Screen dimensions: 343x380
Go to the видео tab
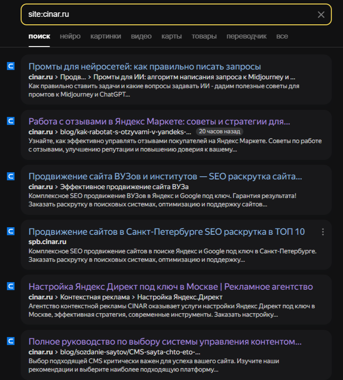pos(141,36)
